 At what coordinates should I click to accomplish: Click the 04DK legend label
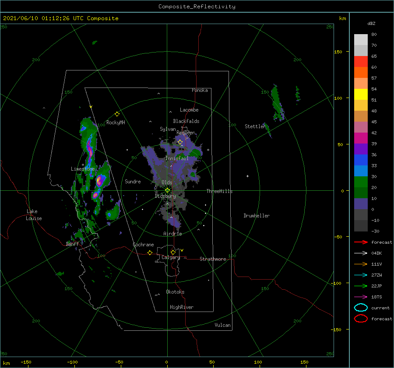(376, 253)
